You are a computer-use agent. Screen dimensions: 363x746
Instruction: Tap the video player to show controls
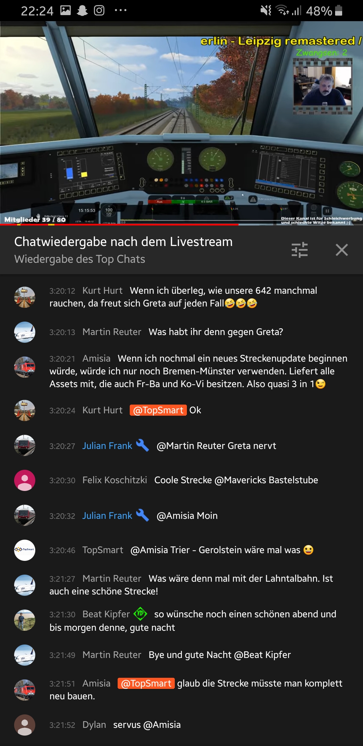182,123
